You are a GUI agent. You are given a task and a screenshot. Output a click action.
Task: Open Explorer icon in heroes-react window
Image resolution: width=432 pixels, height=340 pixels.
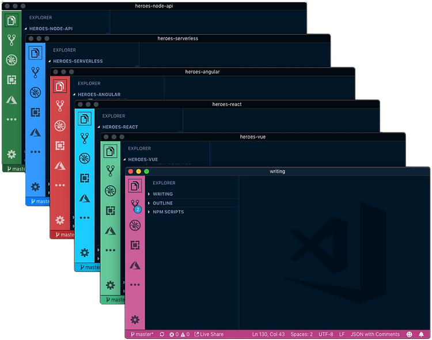click(x=85, y=119)
